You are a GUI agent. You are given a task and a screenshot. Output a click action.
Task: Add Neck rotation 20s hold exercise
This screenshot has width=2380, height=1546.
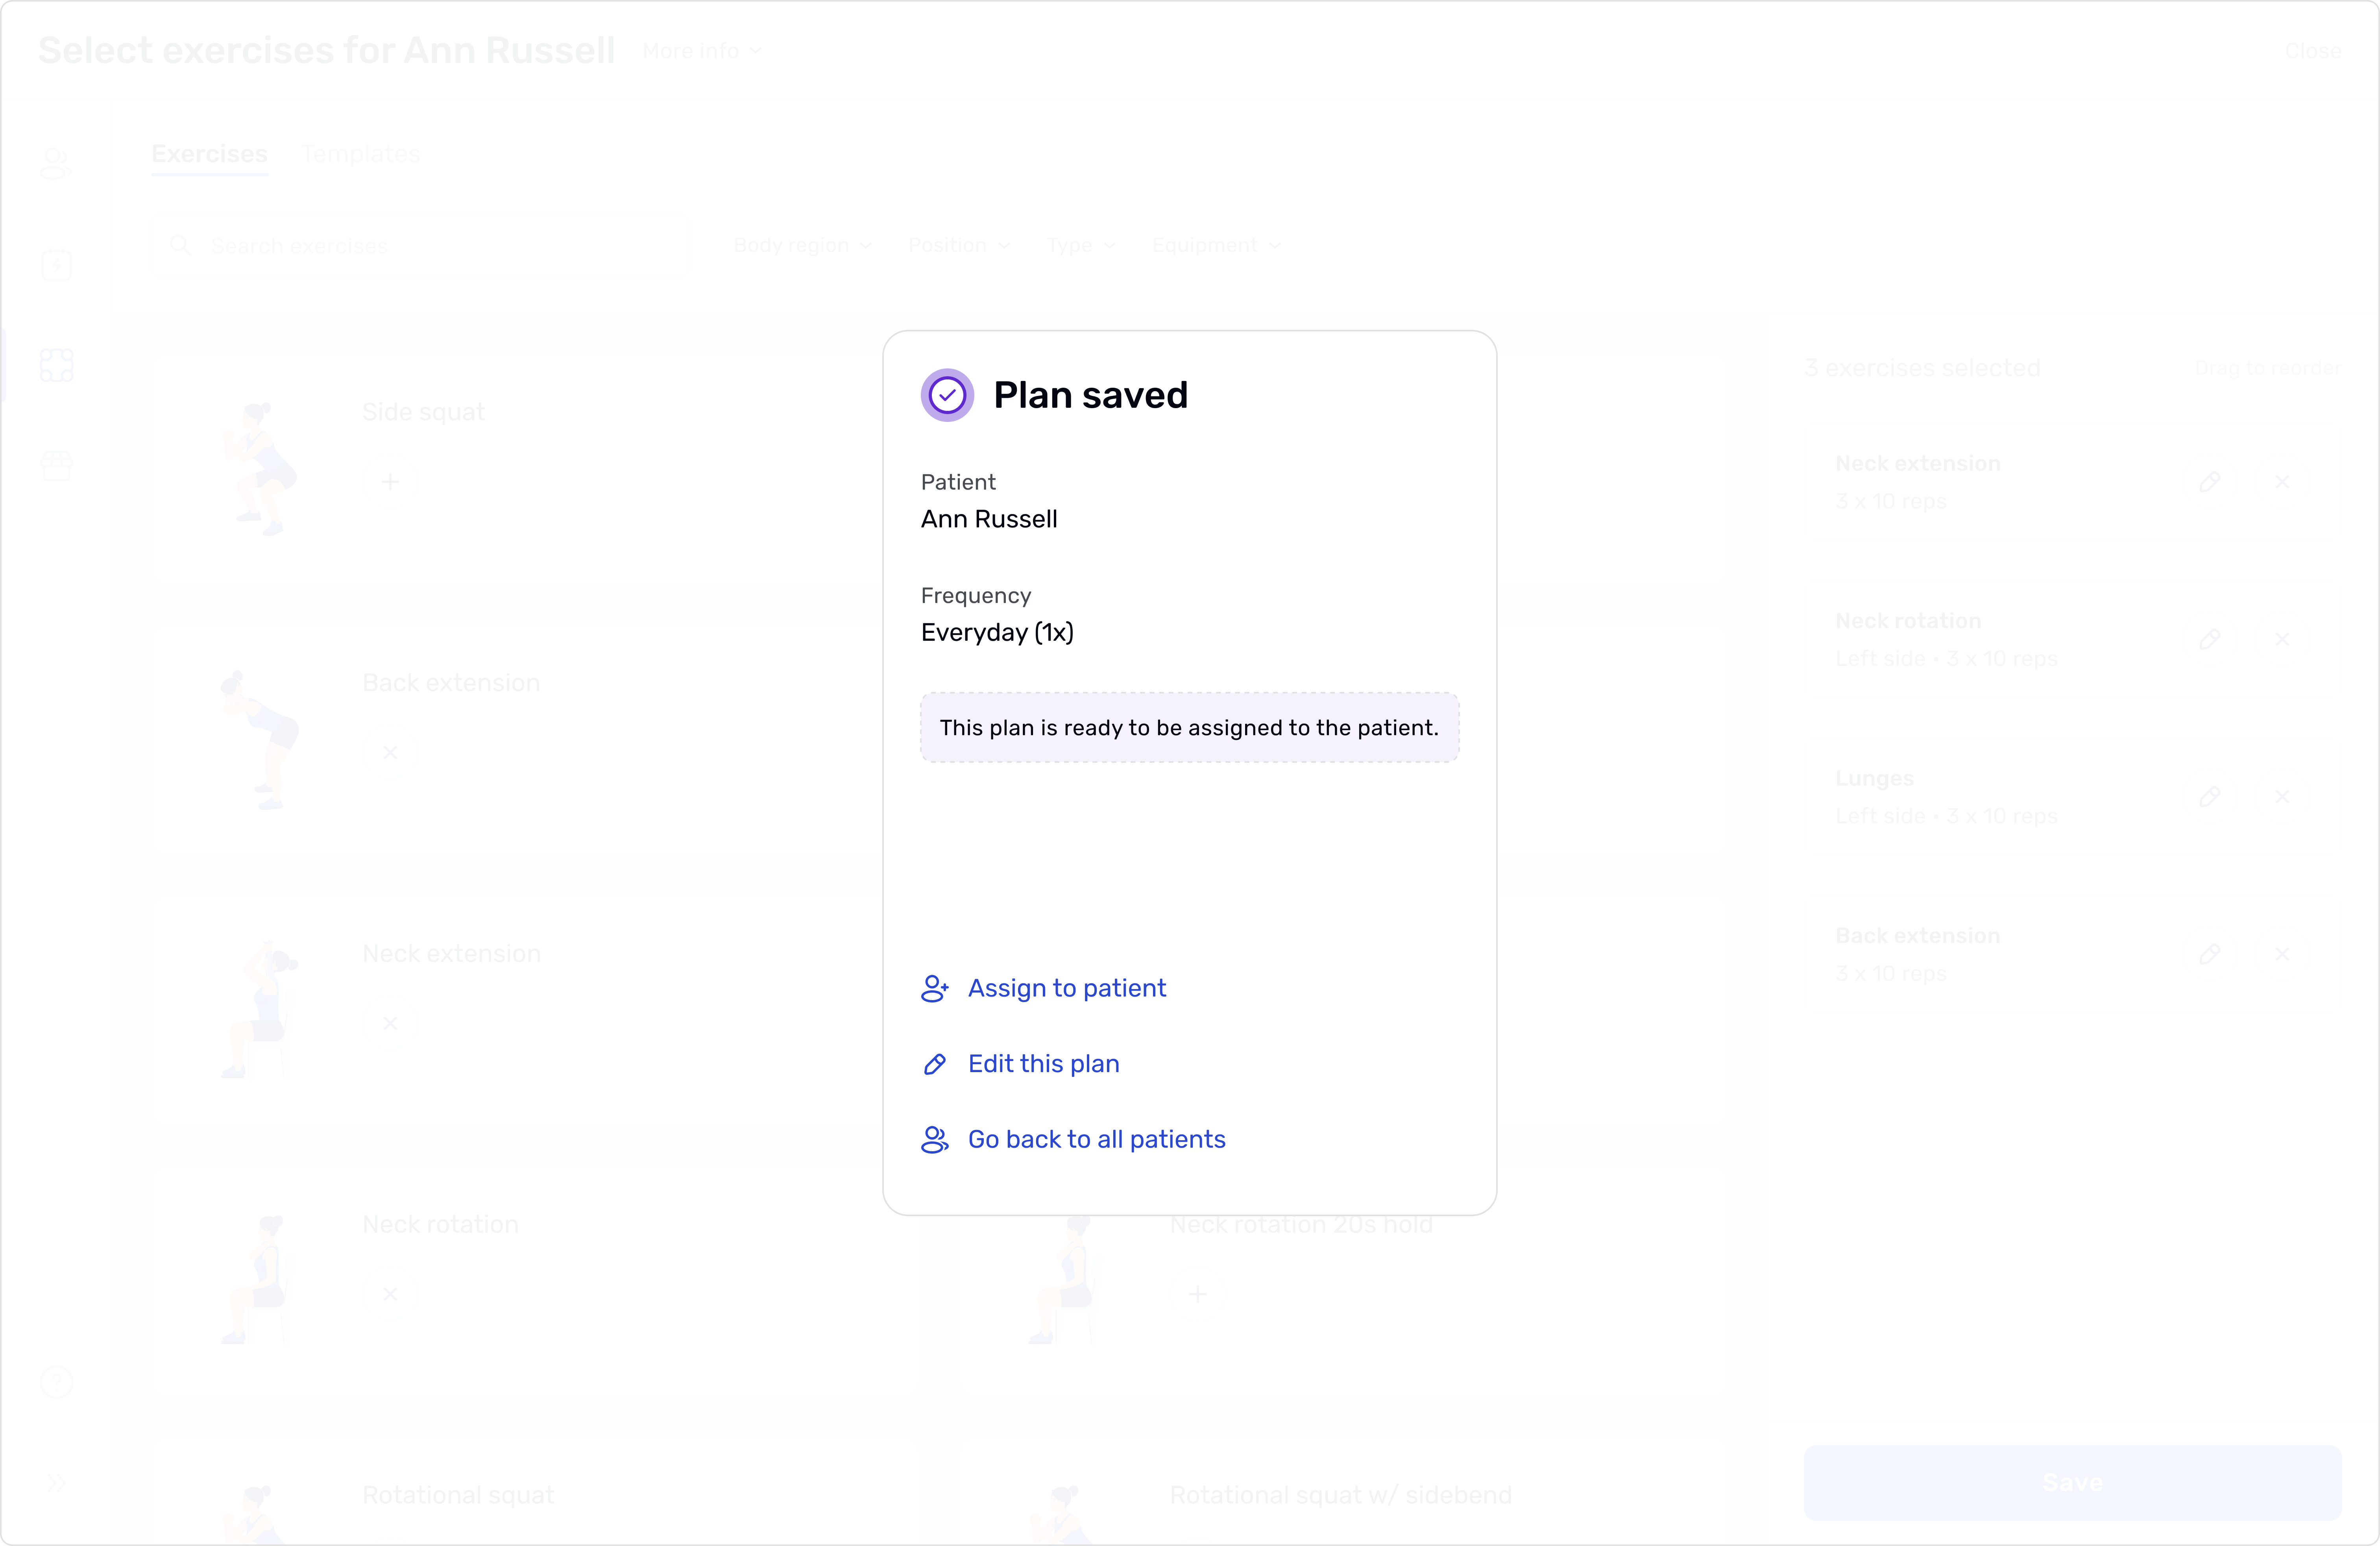tap(1197, 1294)
